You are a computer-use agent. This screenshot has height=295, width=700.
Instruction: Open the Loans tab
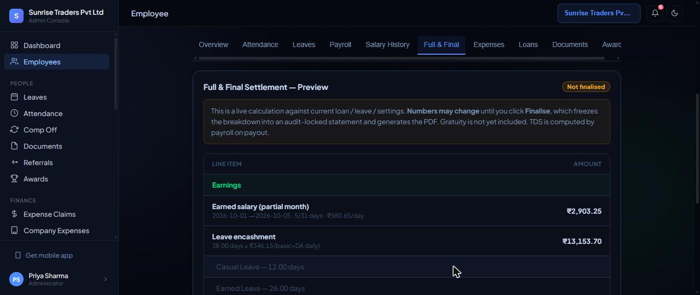click(x=528, y=44)
